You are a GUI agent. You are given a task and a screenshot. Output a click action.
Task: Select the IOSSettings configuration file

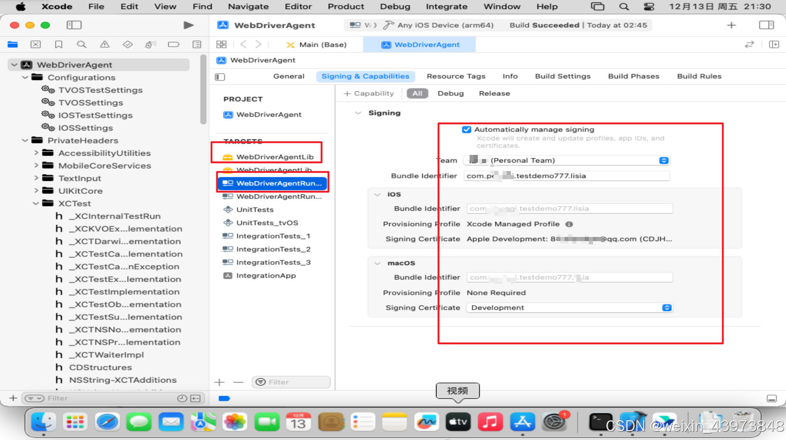point(85,128)
